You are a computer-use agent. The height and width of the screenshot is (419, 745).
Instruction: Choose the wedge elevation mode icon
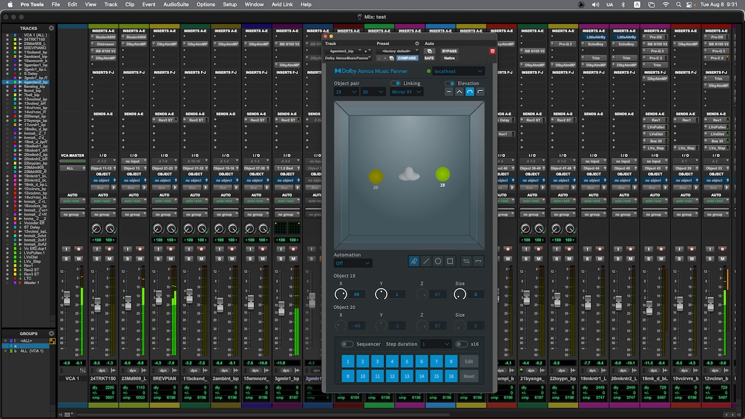459,92
